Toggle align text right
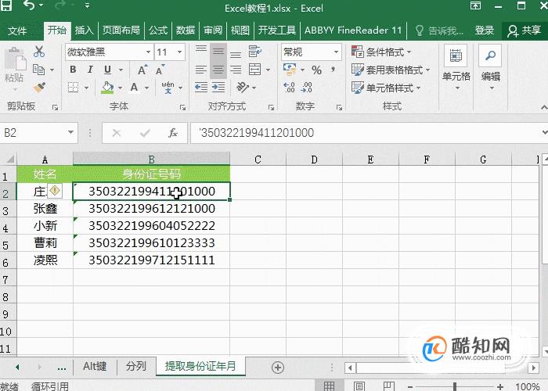Screen dimensions: 548x391 (x=236, y=70)
